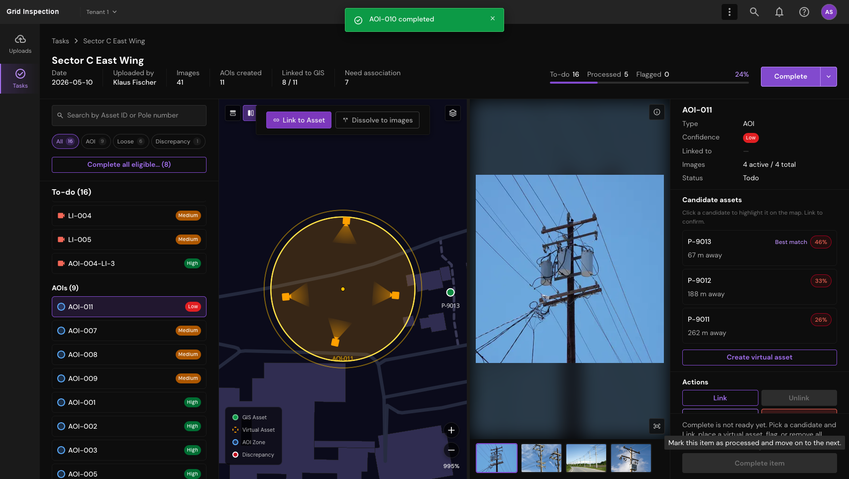Open the second image thumbnail
The height and width of the screenshot is (479, 849).
541,458
